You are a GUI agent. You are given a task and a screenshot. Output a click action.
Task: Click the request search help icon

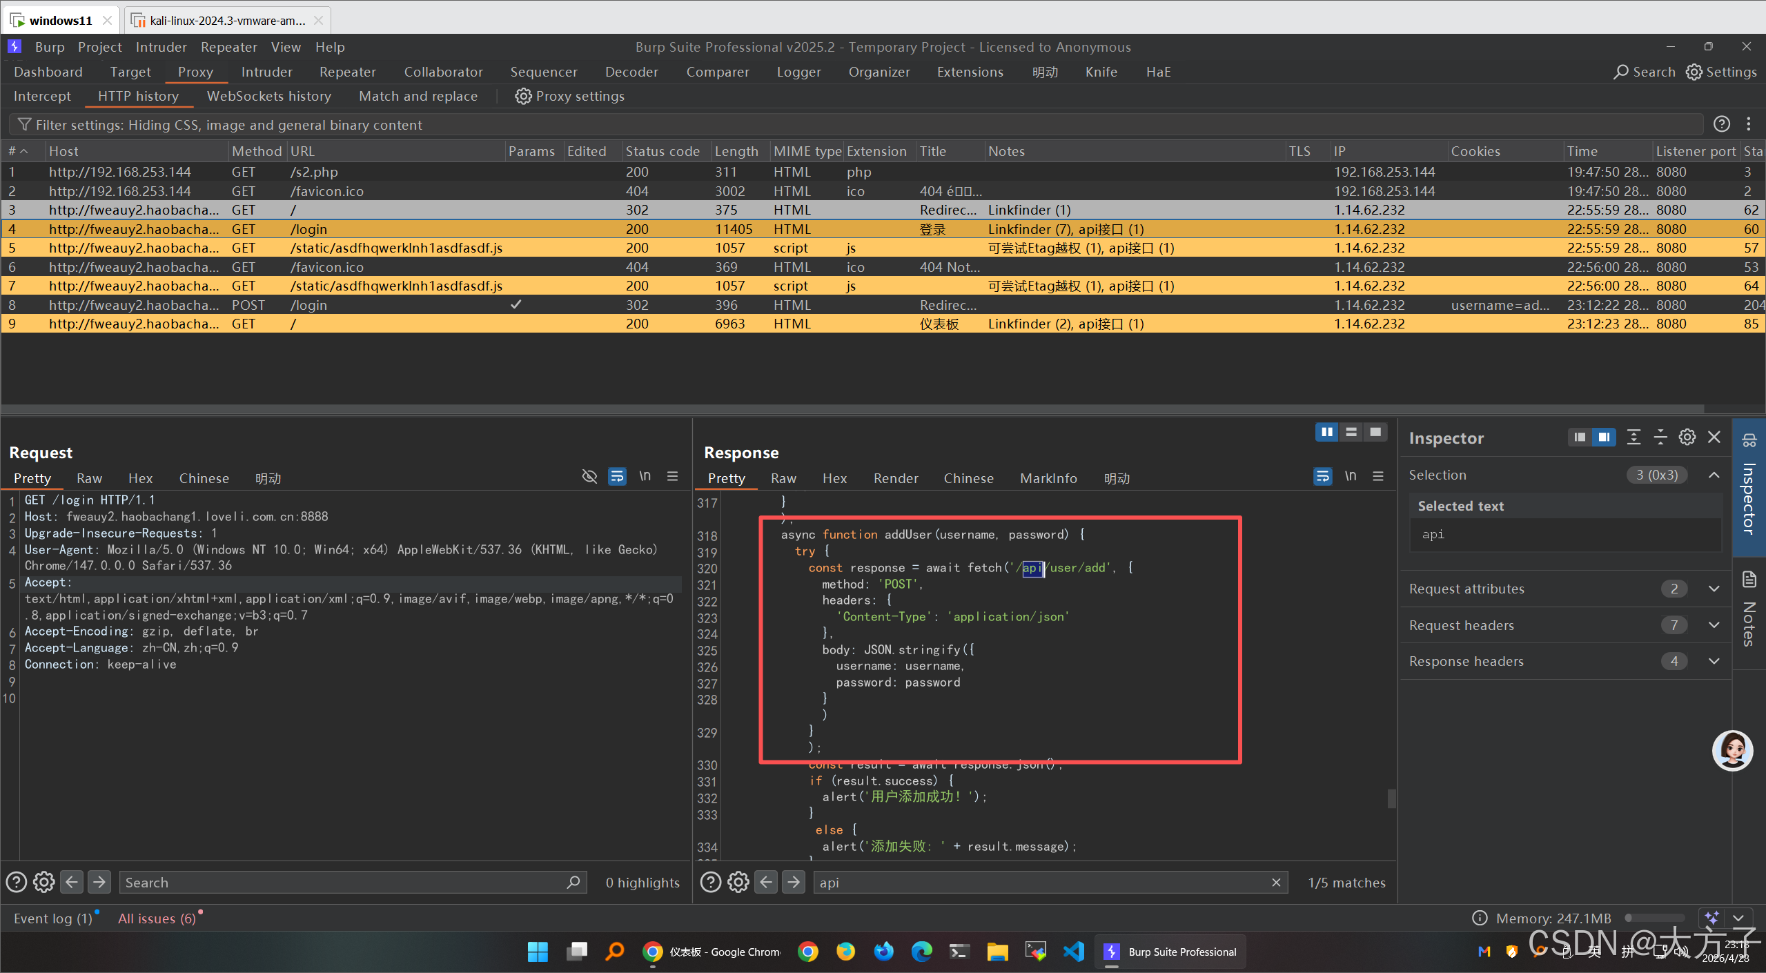click(17, 882)
